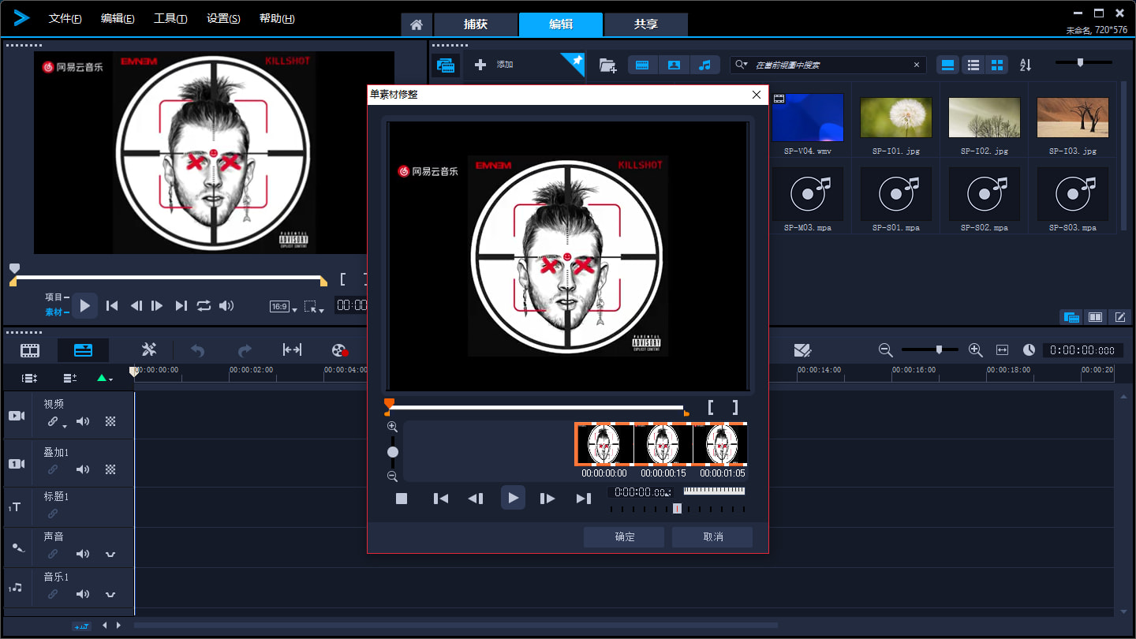Play the main preview window
Viewport: 1136px width, 639px height.
[84, 305]
